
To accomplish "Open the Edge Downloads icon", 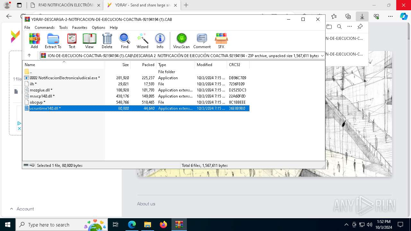I will click(362, 16).
